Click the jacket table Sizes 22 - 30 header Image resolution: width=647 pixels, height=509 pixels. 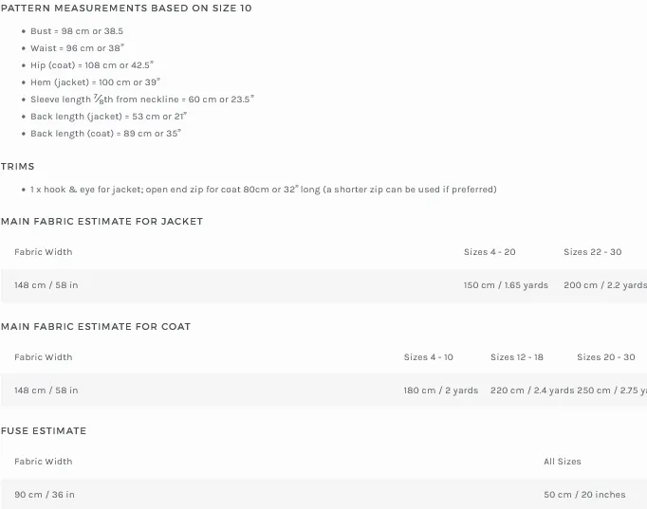tap(592, 252)
